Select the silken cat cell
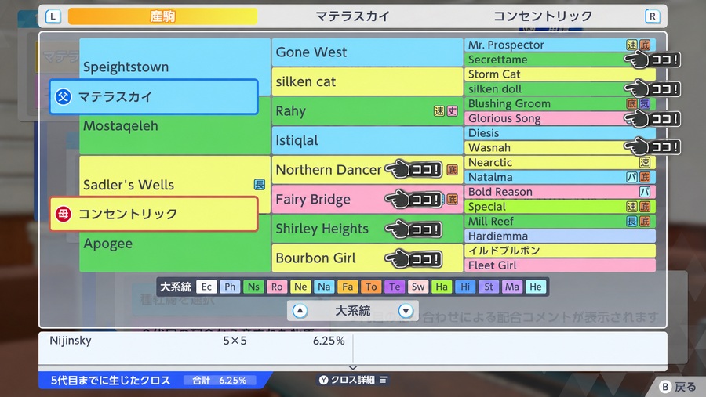The image size is (706, 397). coord(367,82)
